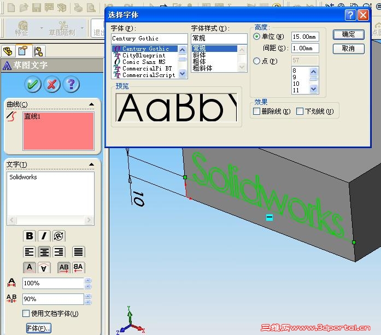The height and width of the screenshot is (335, 381).
Task: Switch to PropertyManager tab
Action: (x=23, y=51)
